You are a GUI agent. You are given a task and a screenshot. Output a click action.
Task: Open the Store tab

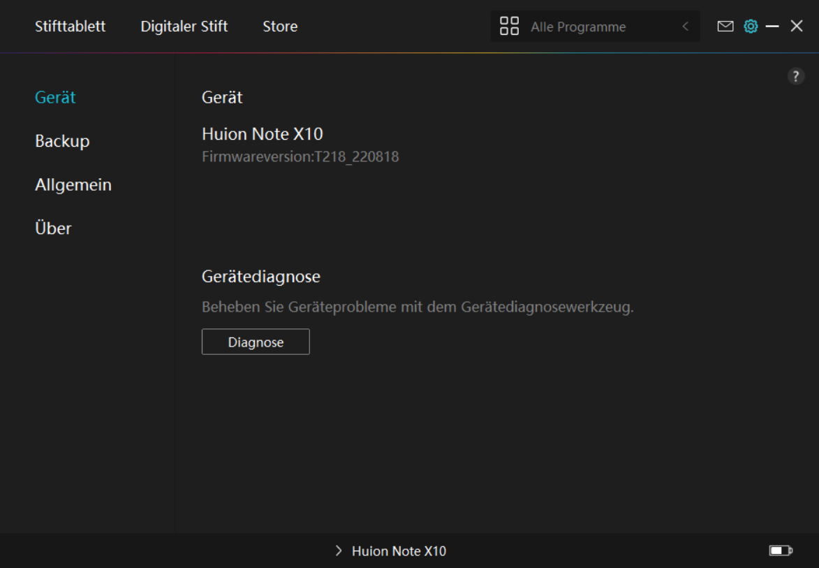[280, 26]
